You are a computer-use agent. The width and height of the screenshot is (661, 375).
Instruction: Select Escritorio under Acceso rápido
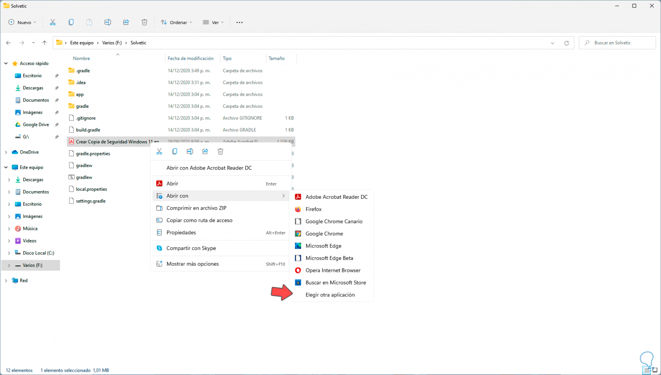[32, 76]
